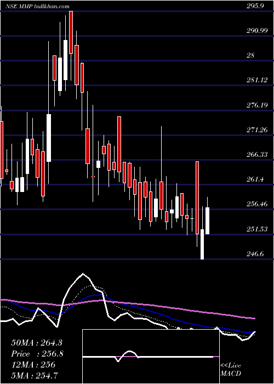Click the 246.6 price axis label
This screenshot has width=274, height=384.
coord(255,254)
